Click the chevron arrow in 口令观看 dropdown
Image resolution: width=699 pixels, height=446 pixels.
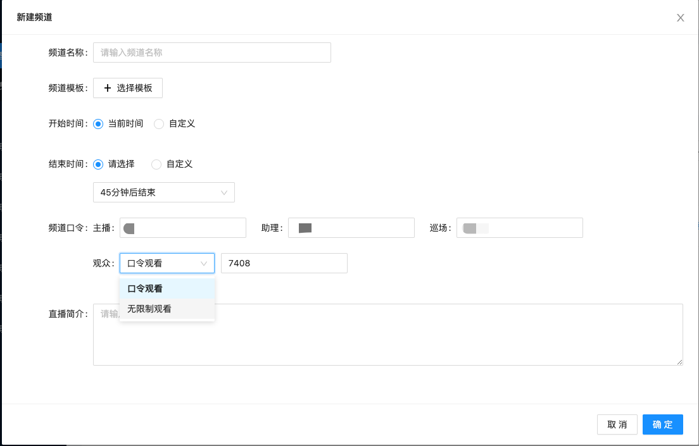(x=204, y=263)
